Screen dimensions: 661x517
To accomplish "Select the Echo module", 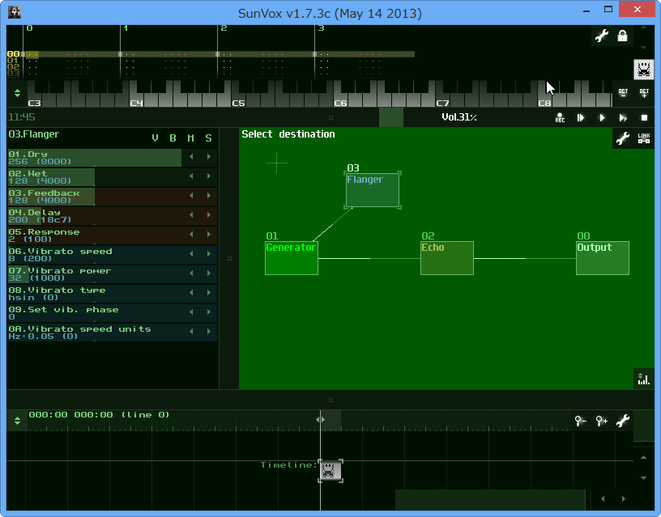I will pyautogui.click(x=447, y=258).
